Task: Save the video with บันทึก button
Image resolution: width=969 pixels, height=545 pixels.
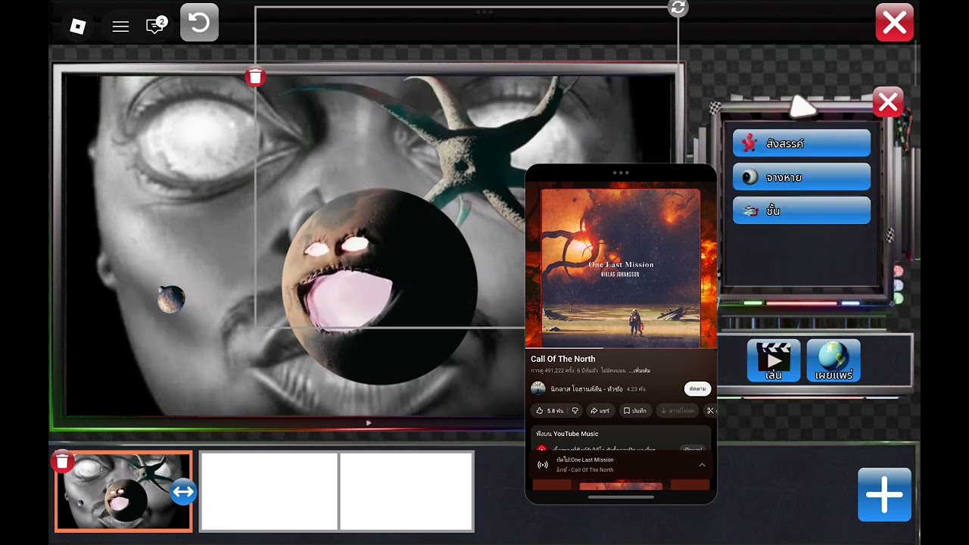Action: click(x=635, y=411)
